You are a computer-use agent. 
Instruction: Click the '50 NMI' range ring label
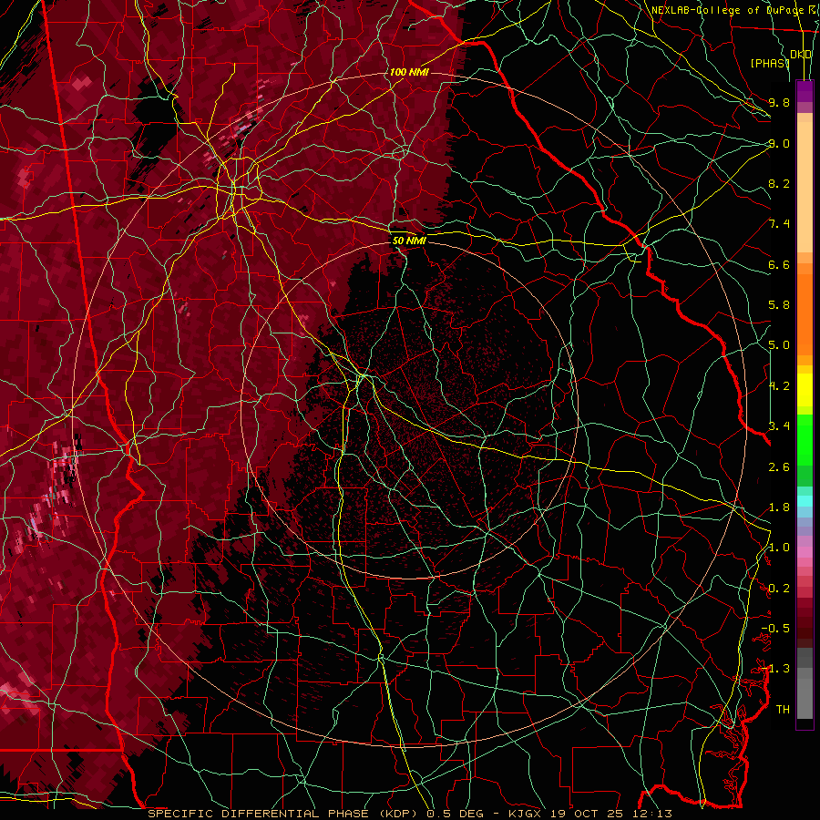(409, 241)
